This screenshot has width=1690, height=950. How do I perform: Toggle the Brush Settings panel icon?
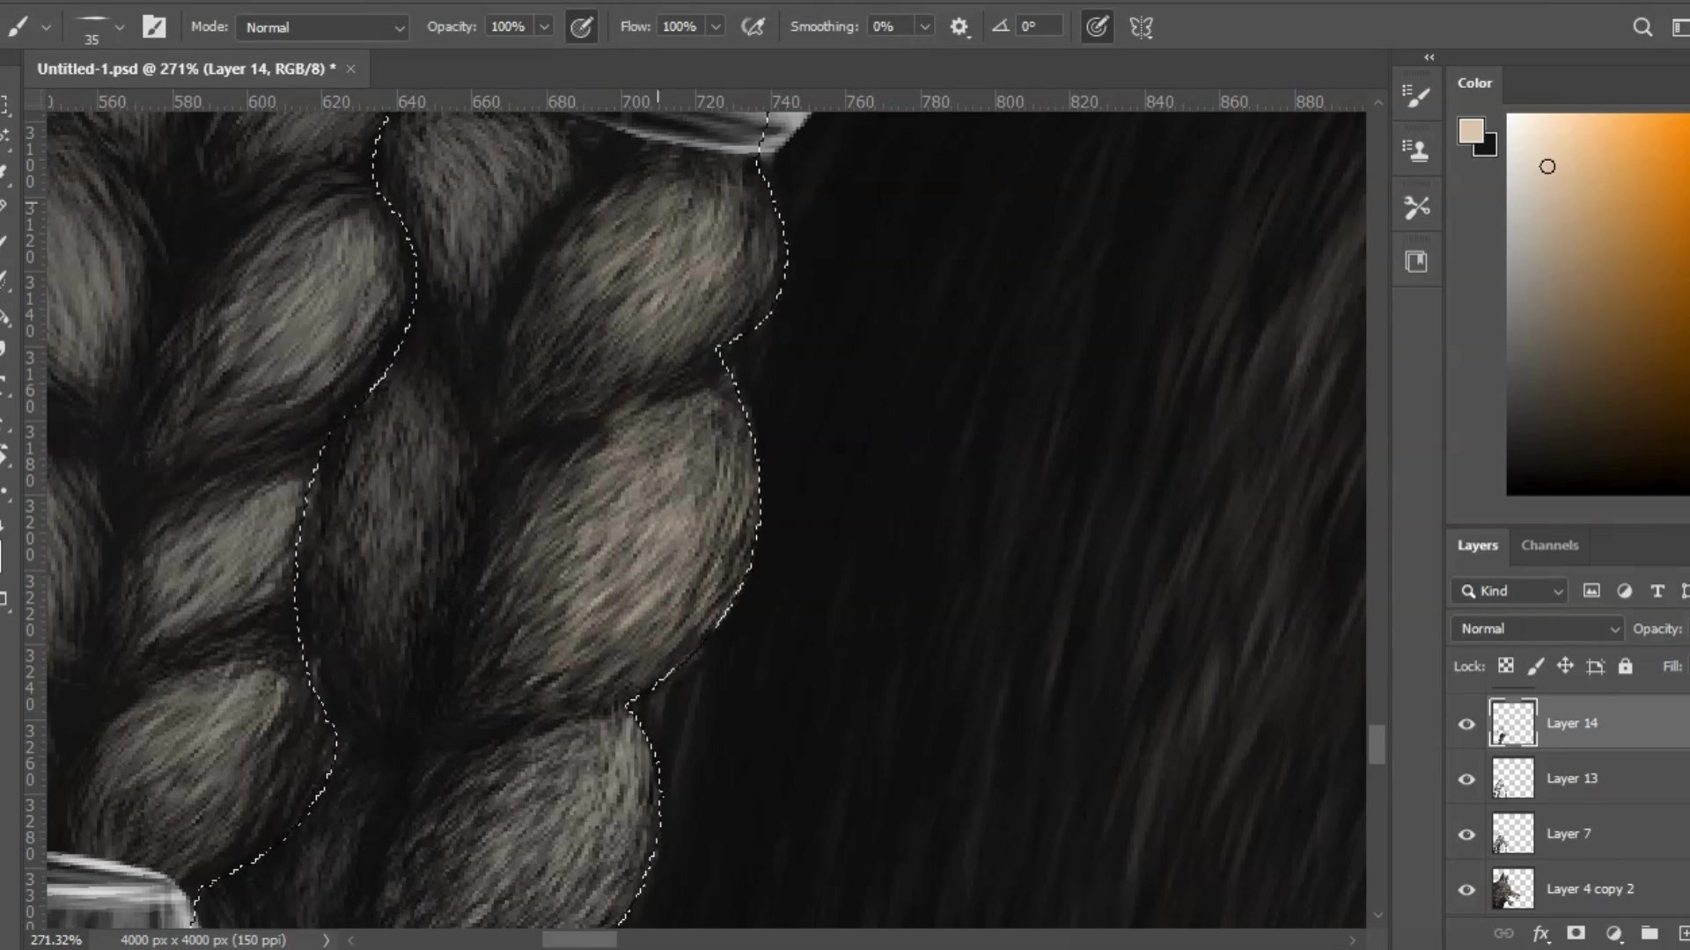tap(154, 27)
